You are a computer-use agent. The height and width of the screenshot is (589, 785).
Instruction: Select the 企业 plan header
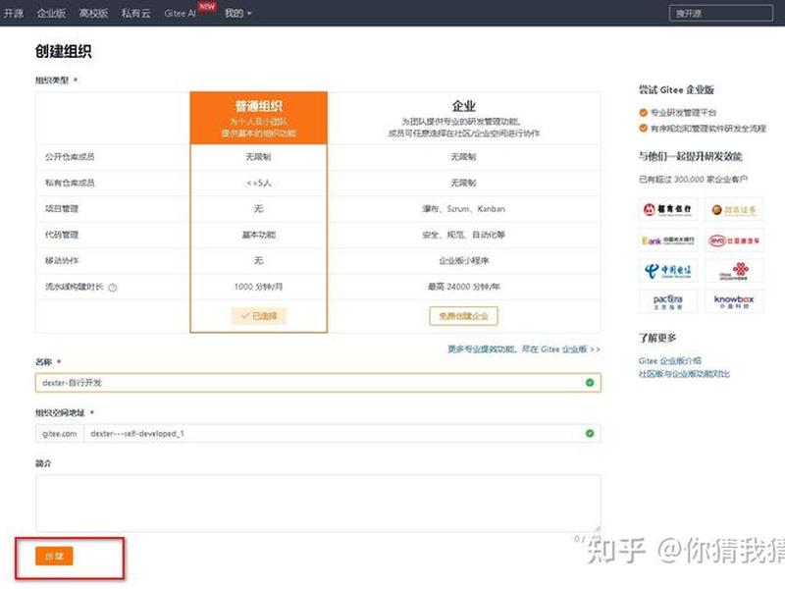(x=463, y=118)
